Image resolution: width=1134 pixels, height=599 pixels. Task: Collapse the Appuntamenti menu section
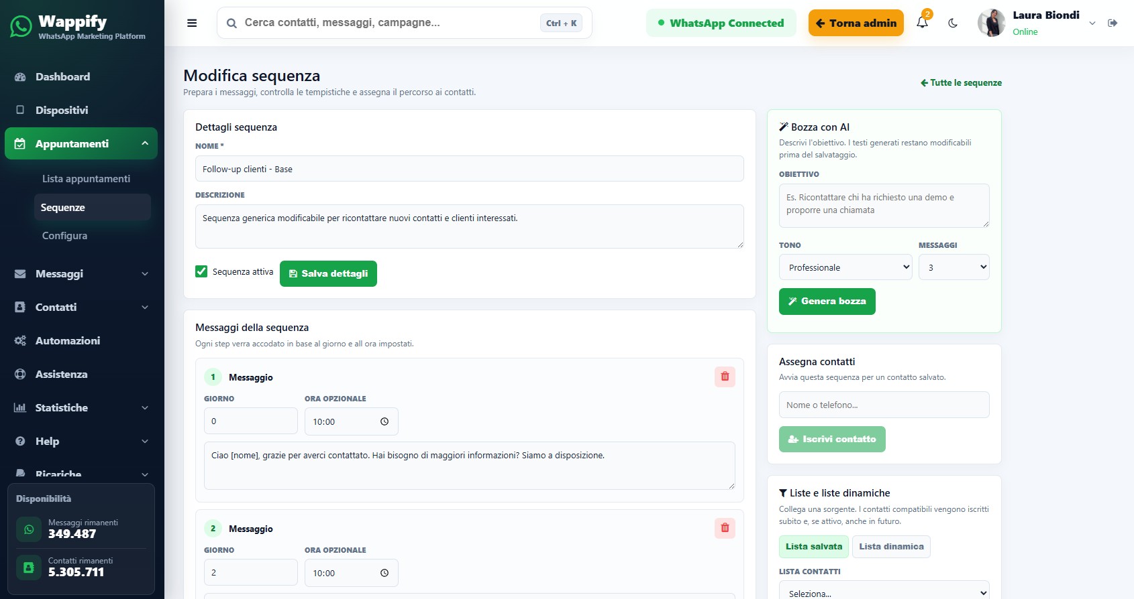[145, 143]
